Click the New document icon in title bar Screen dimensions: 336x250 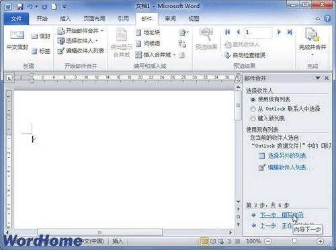(x=54, y=7)
